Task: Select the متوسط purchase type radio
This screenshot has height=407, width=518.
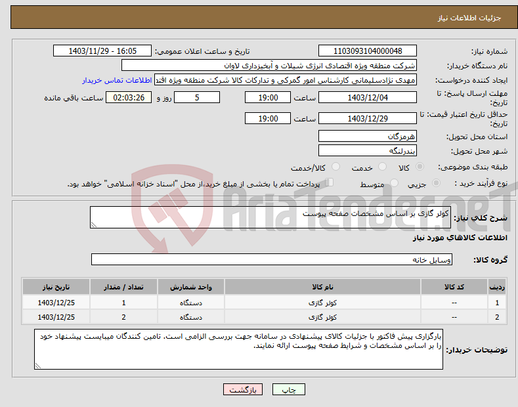Action: coord(394,183)
